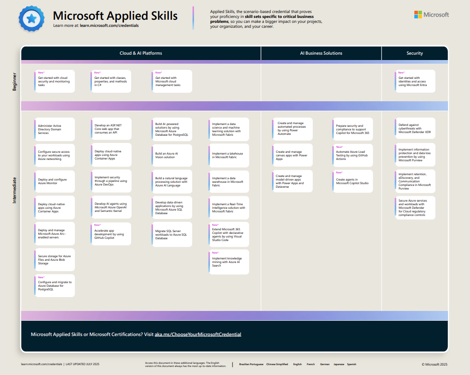Screen dimensions: 470x375
Task: Click Create and manage canvas apps card
Action: [x=292, y=155]
